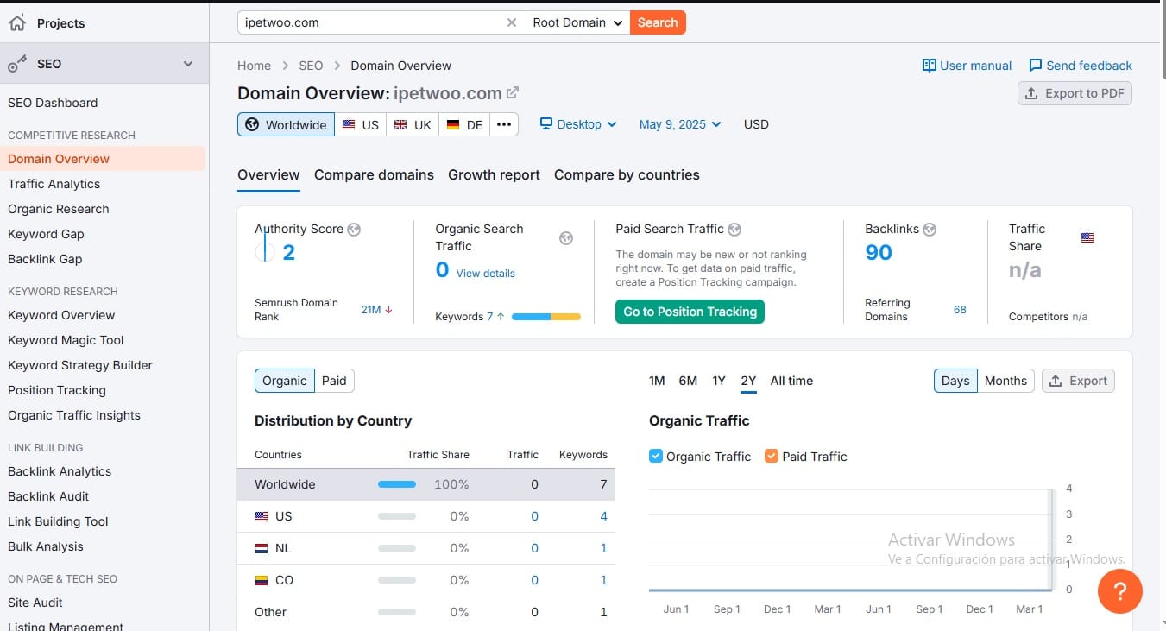Toggle the Organic Traffic checkbox
This screenshot has height=631, width=1166.
click(656, 456)
